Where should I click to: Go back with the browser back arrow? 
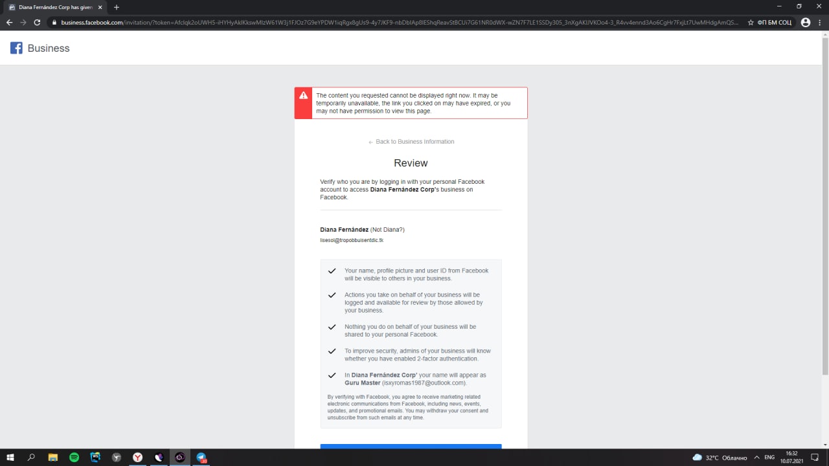click(x=9, y=22)
